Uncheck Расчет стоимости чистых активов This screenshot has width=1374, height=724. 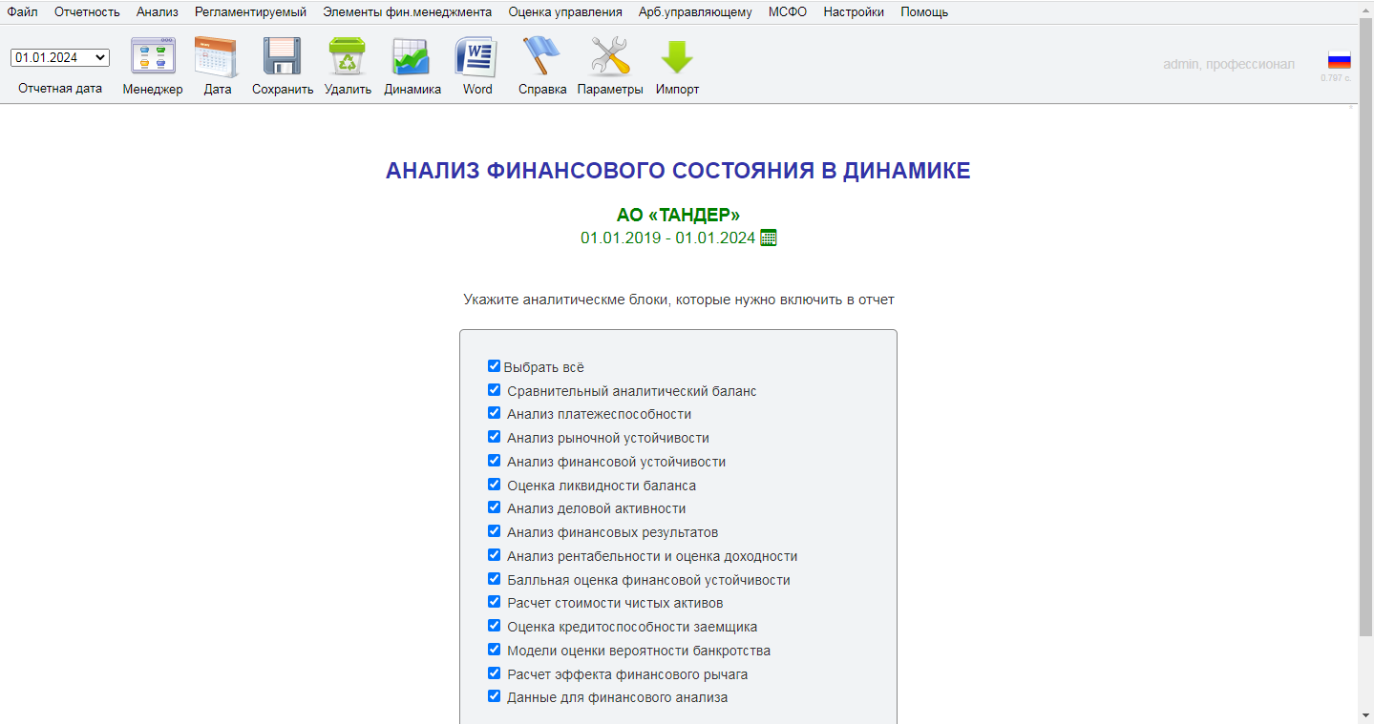[x=494, y=602]
